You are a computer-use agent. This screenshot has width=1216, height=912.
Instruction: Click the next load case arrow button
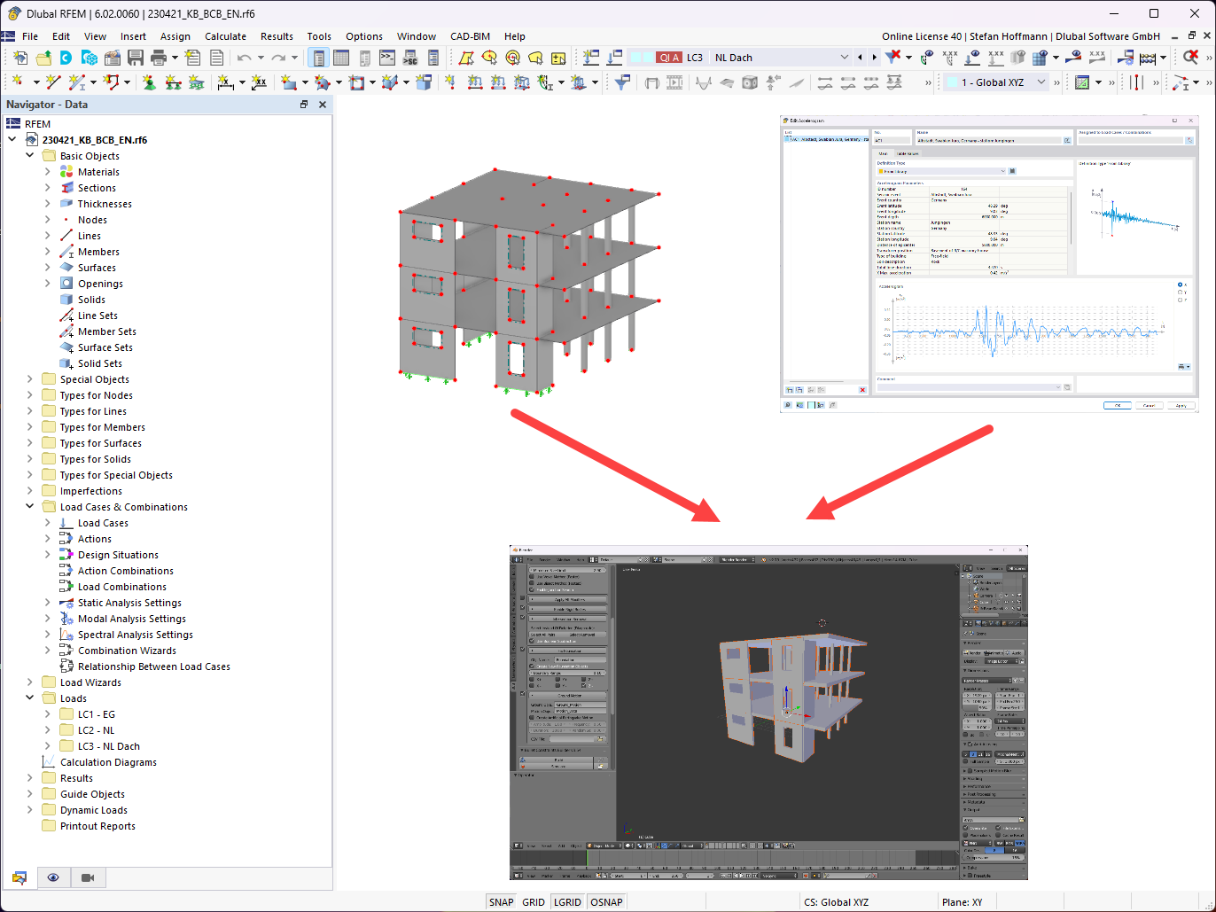(x=875, y=57)
